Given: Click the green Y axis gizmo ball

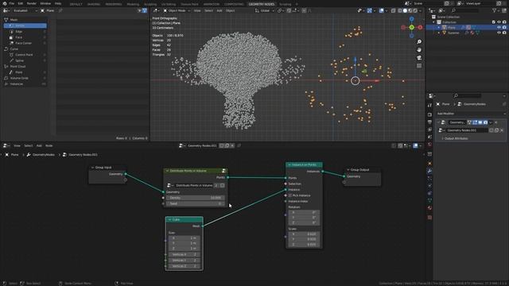Looking at the screenshot, I should point(412,28).
